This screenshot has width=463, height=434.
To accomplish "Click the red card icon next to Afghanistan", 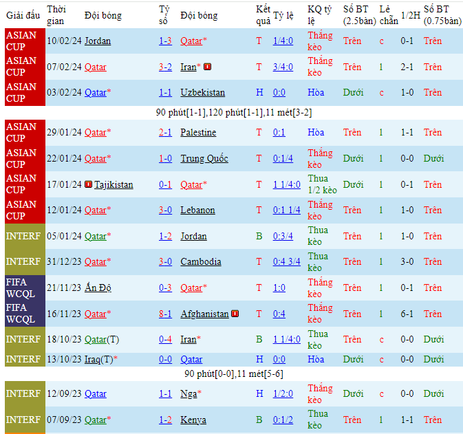I will pyautogui.click(x=235, y=314).
